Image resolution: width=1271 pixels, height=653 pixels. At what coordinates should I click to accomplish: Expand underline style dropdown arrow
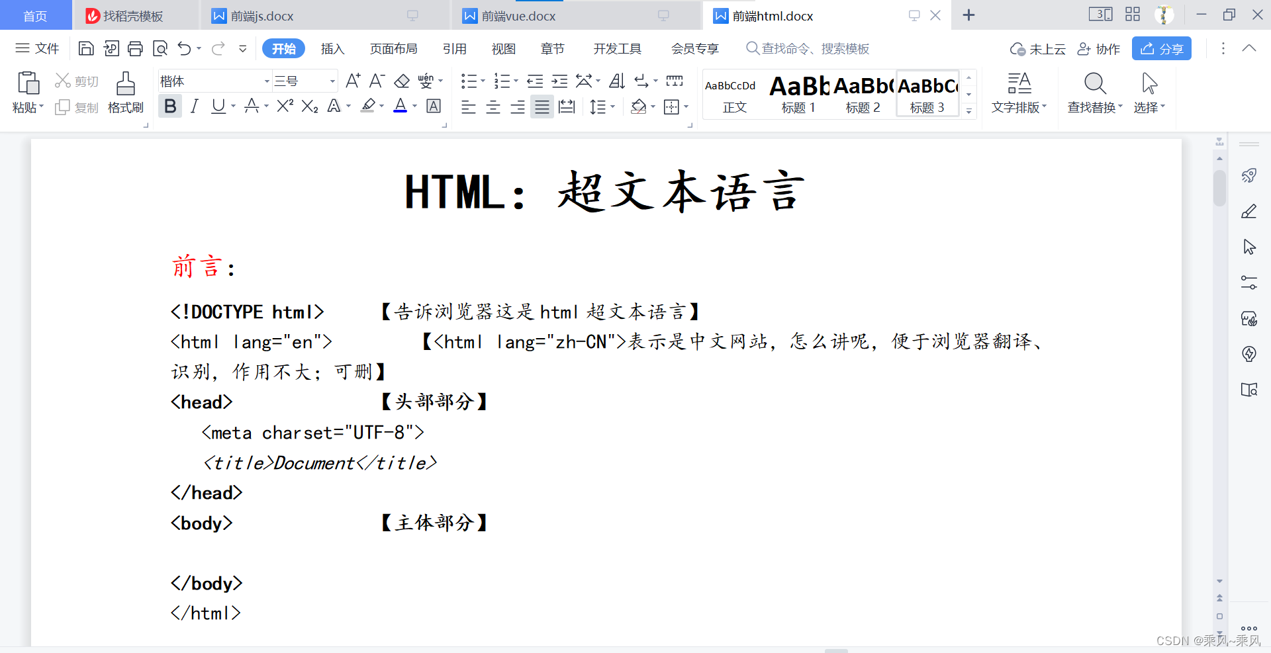click(234, 106)
